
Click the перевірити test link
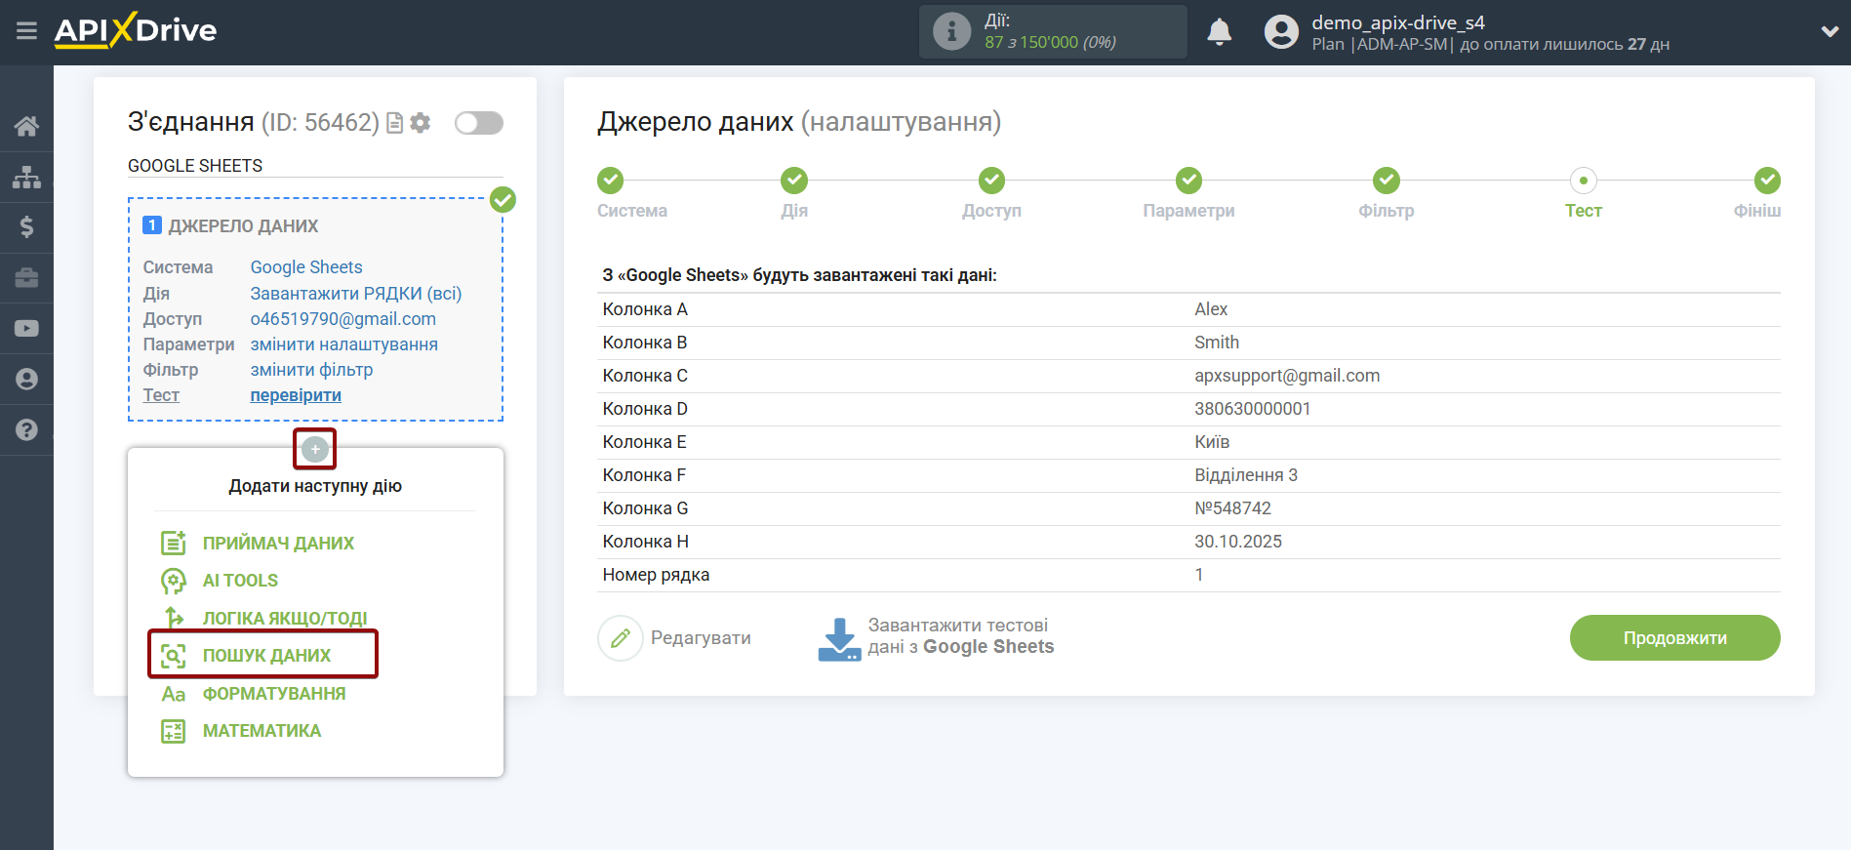296,395
